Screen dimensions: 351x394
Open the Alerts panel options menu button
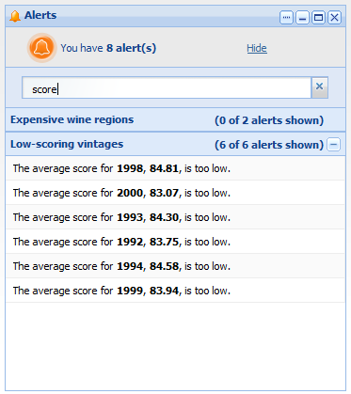(286, 18)
